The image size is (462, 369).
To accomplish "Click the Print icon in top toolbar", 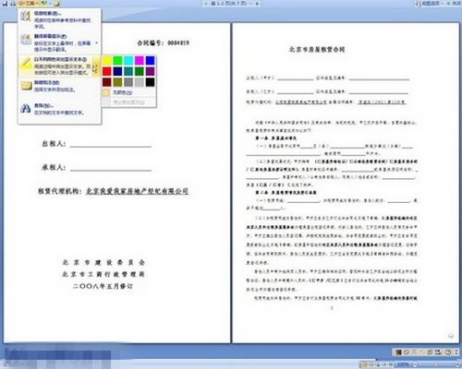I will pyautogui.click(x=13, y=4).
